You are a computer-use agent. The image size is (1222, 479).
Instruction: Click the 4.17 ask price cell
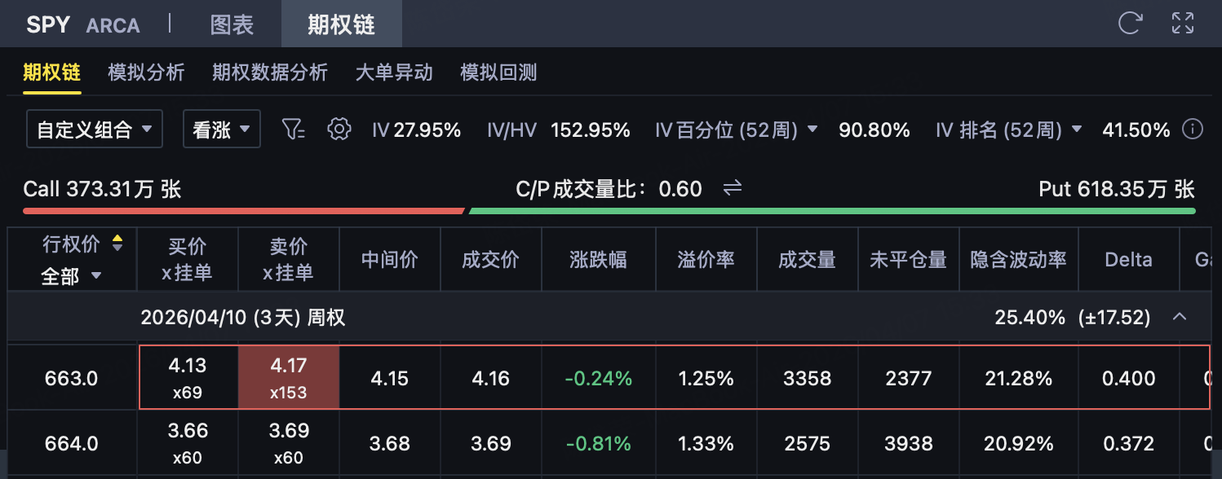(x=289, y=377)
